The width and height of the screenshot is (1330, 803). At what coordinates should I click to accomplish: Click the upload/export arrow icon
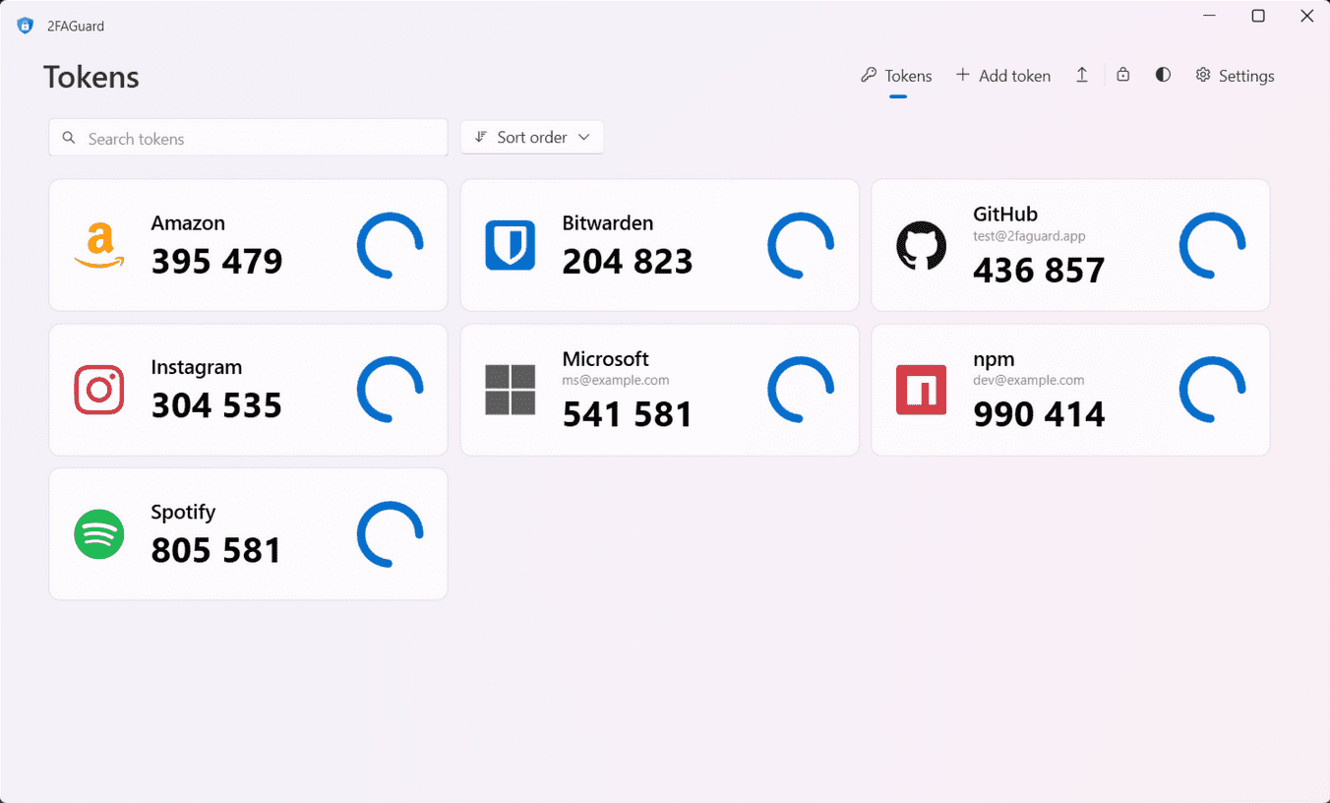(x=1082, y=76)
